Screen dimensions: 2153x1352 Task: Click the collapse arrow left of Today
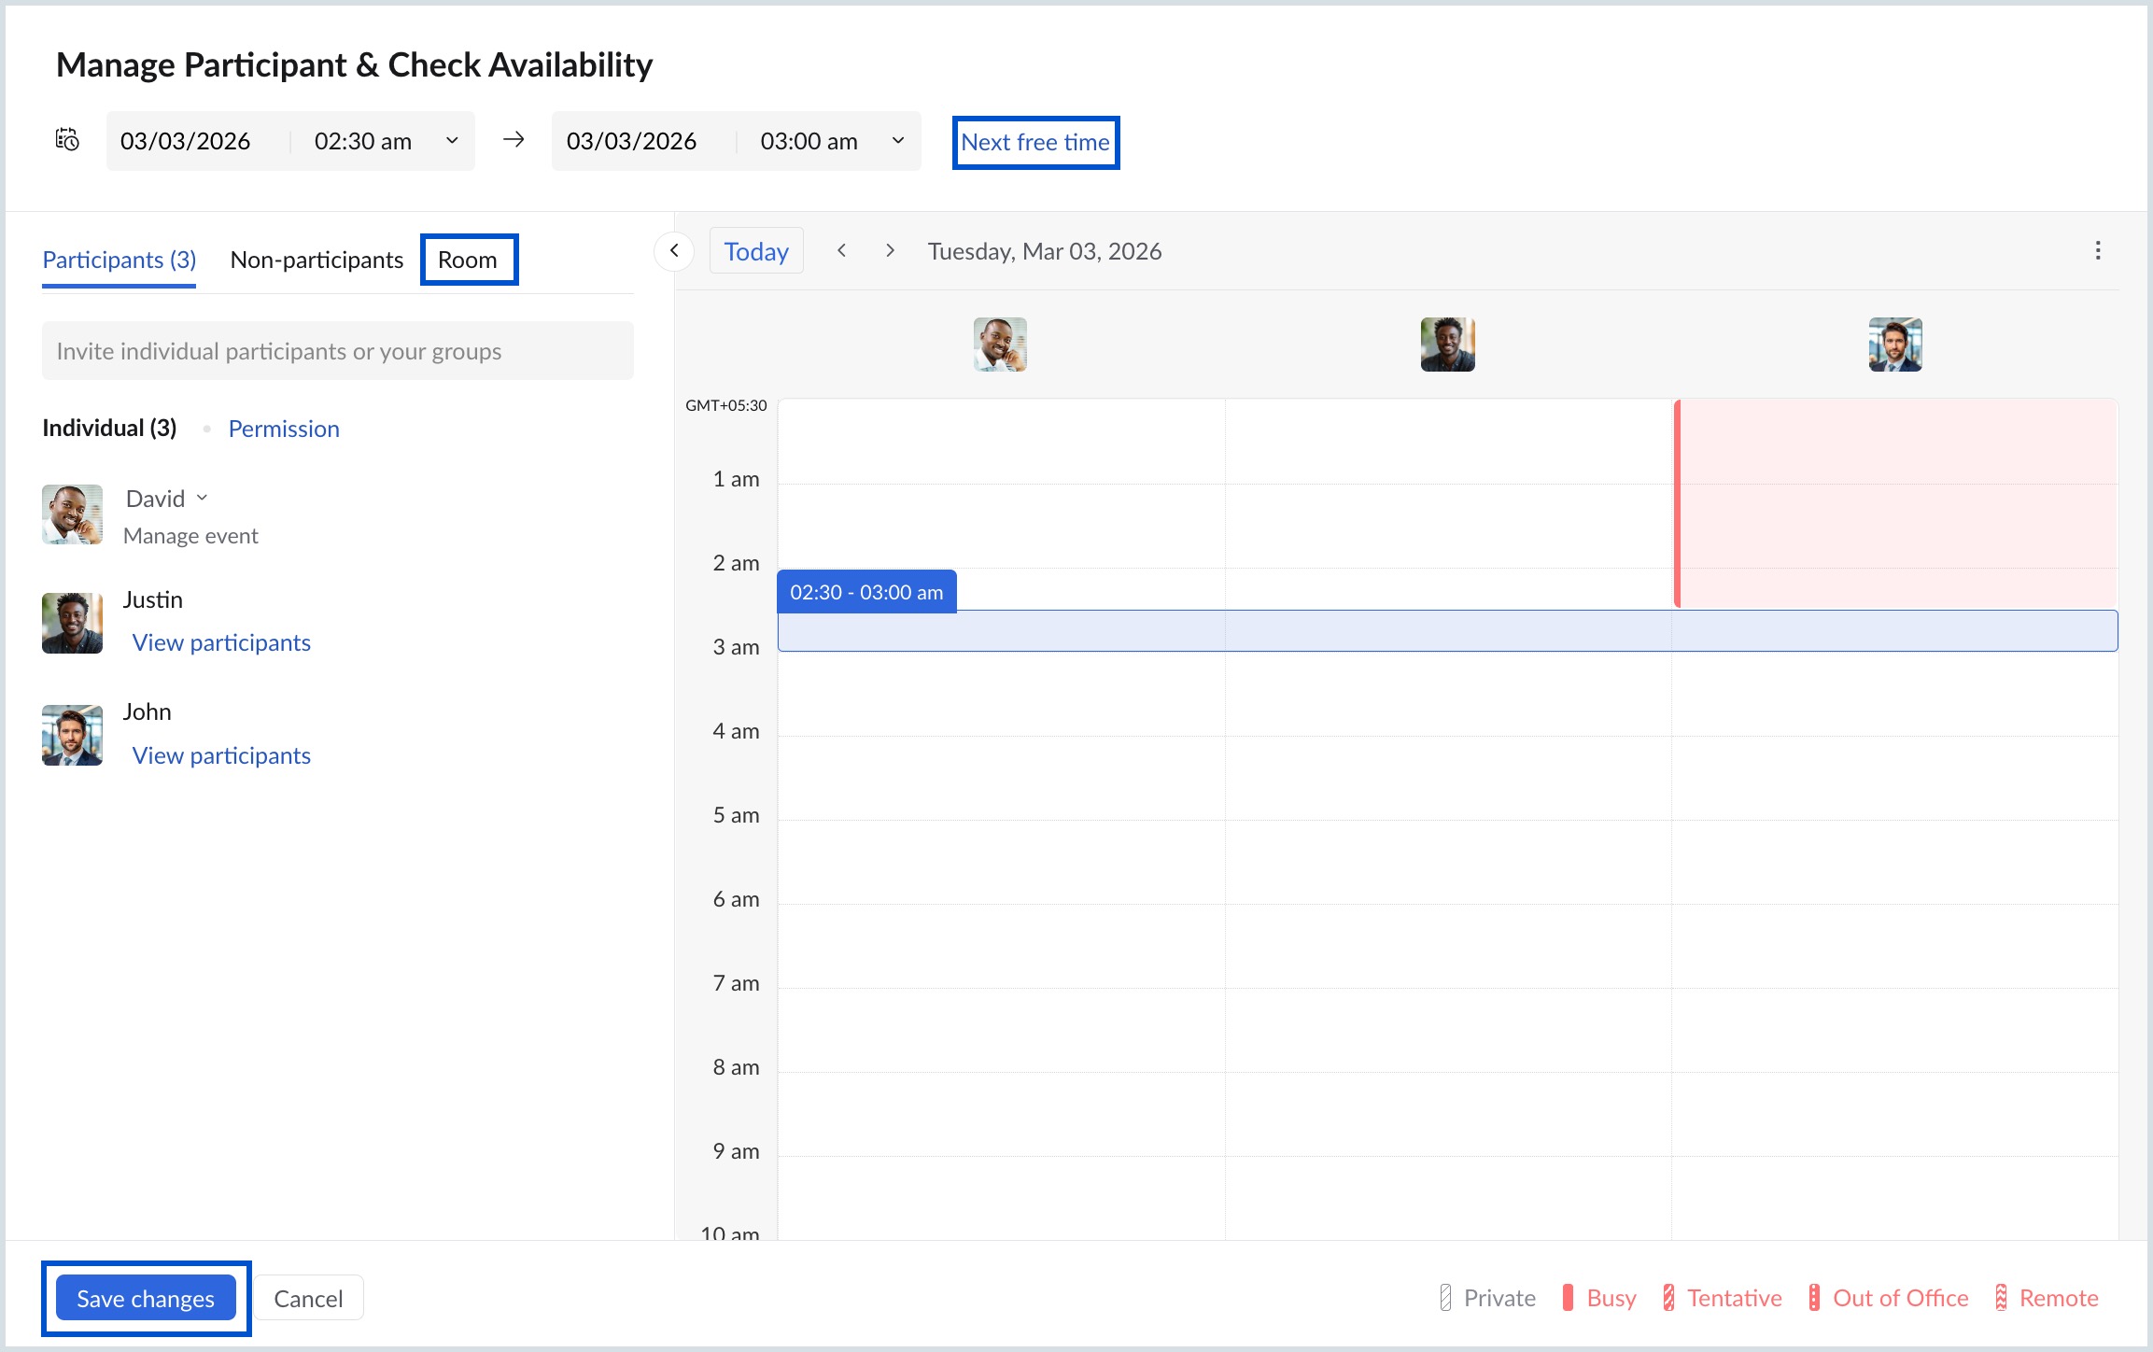[674, 250]
